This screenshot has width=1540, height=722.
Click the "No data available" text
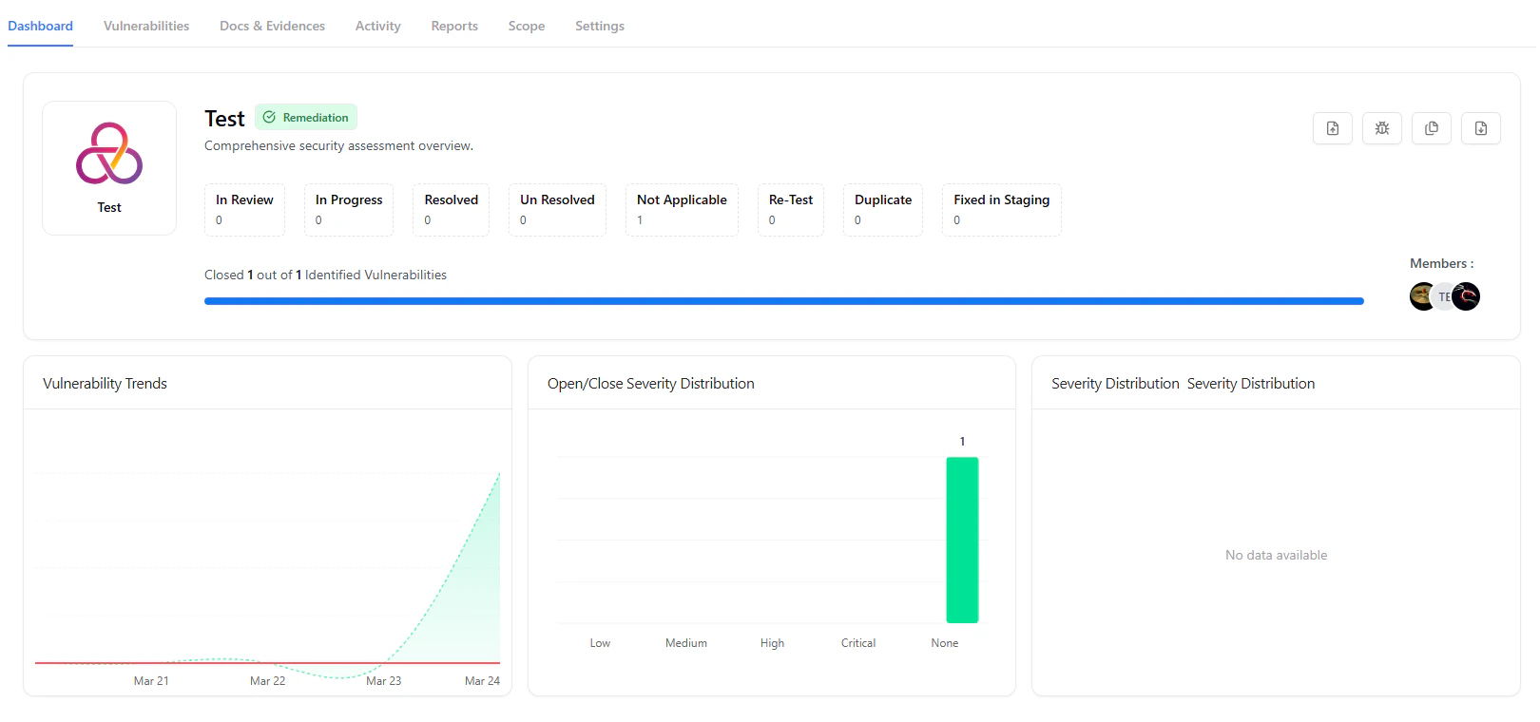(1276, 555)
